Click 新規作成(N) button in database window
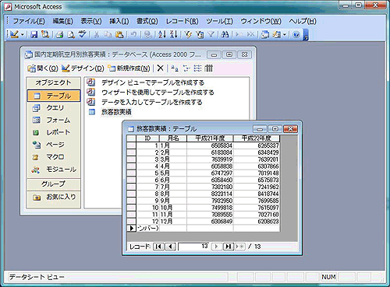Image resolution: width=390 pixels, height=287 pixels. coord(129,68)
